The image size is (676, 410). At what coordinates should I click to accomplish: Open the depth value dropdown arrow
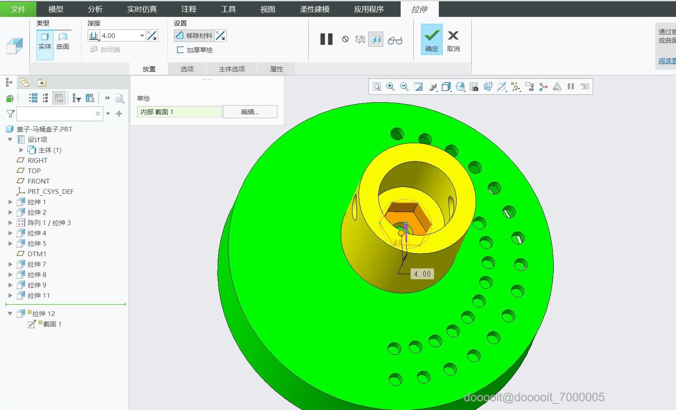coord(142,36)
